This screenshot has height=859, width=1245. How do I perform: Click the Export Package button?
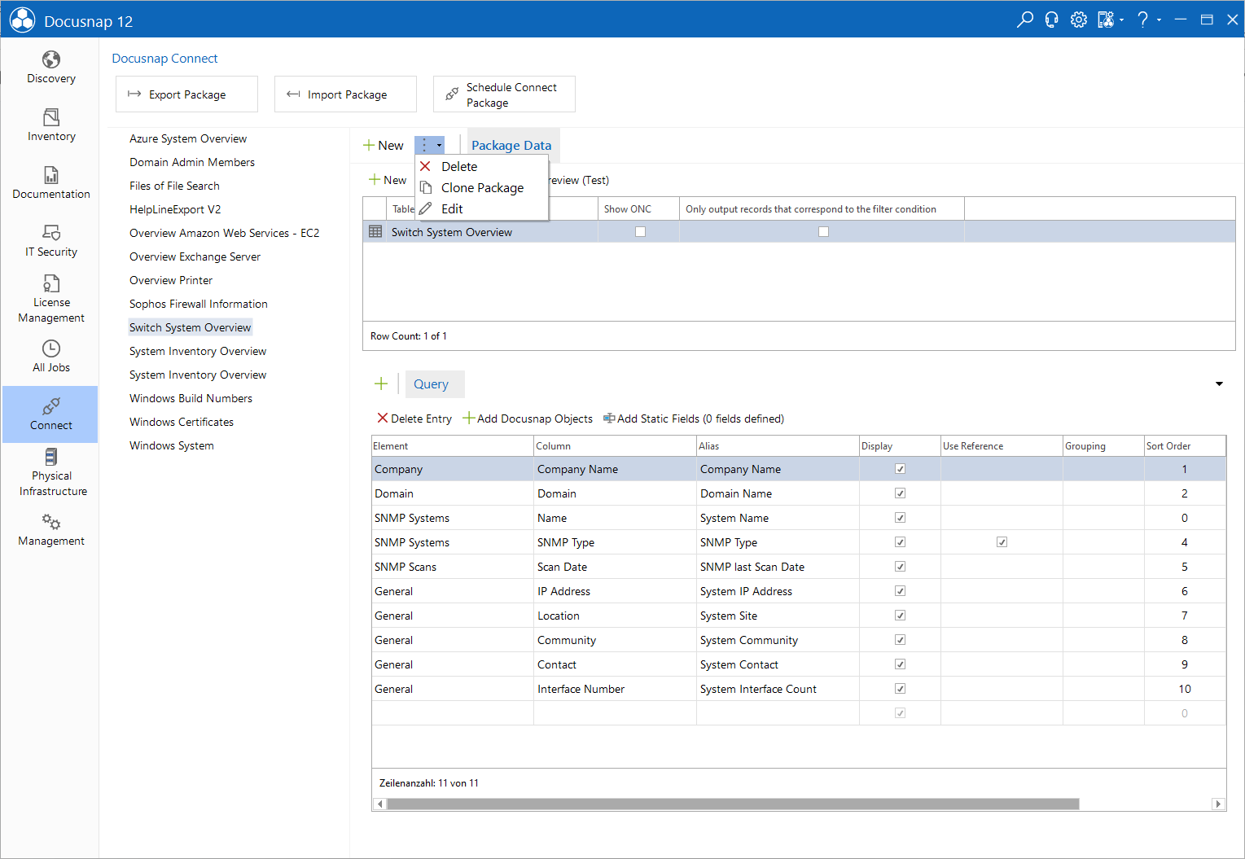[x=186, y=94]
